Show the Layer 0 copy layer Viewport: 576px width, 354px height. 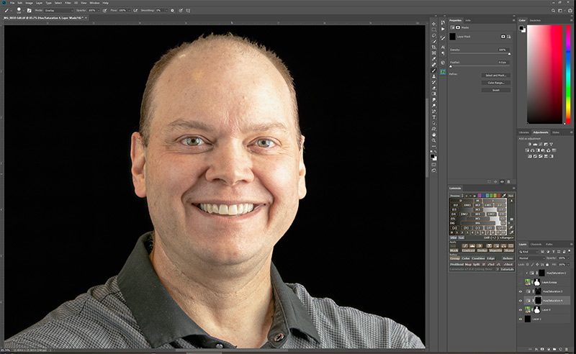521,282
